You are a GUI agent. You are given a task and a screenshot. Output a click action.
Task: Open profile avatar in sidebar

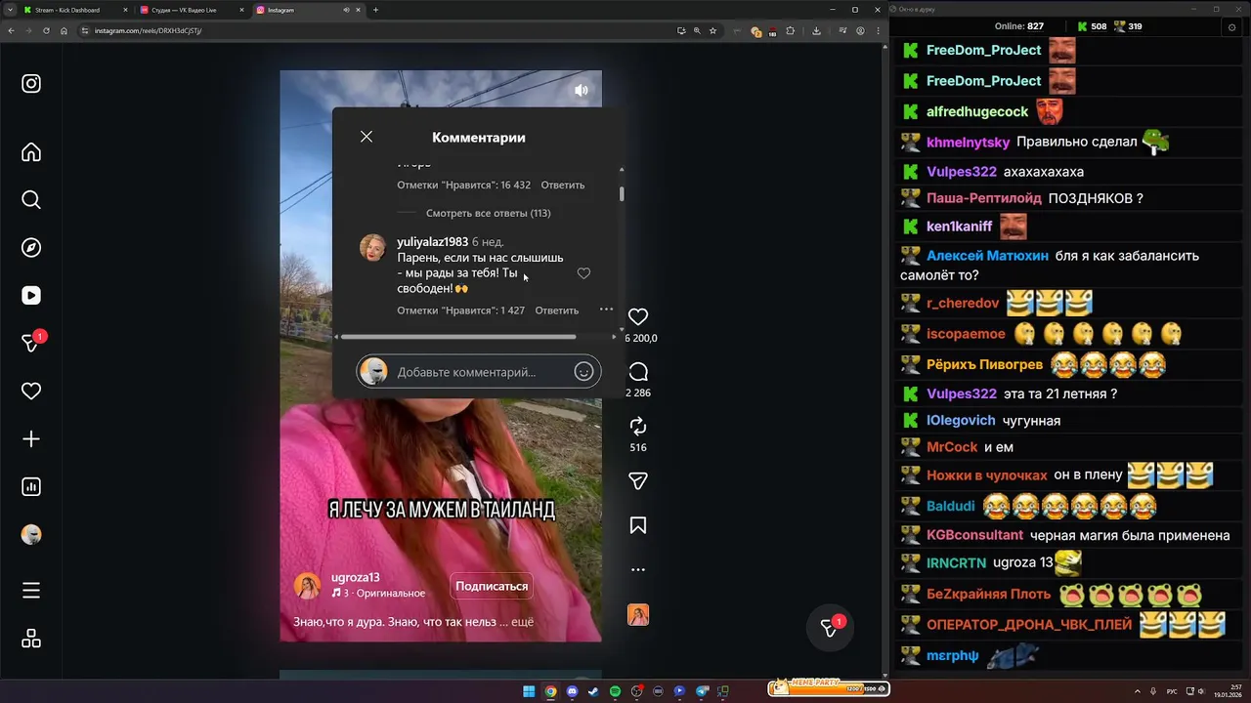pyautogui.click(x=31, y=535)
